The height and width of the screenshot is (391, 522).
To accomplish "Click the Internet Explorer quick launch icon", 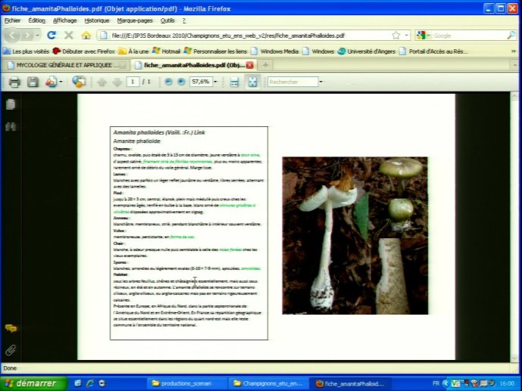I will point(90,383).
